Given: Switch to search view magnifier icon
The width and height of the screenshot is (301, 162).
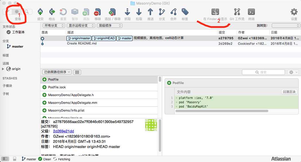Looking at the screenshot, I should click(x=27, y=12).
